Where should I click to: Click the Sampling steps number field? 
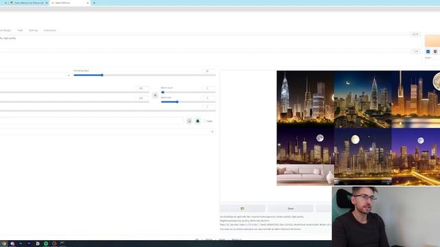208,71
